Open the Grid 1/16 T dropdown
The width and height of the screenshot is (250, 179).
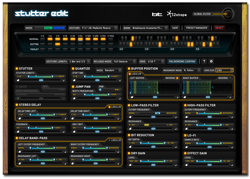156,61
